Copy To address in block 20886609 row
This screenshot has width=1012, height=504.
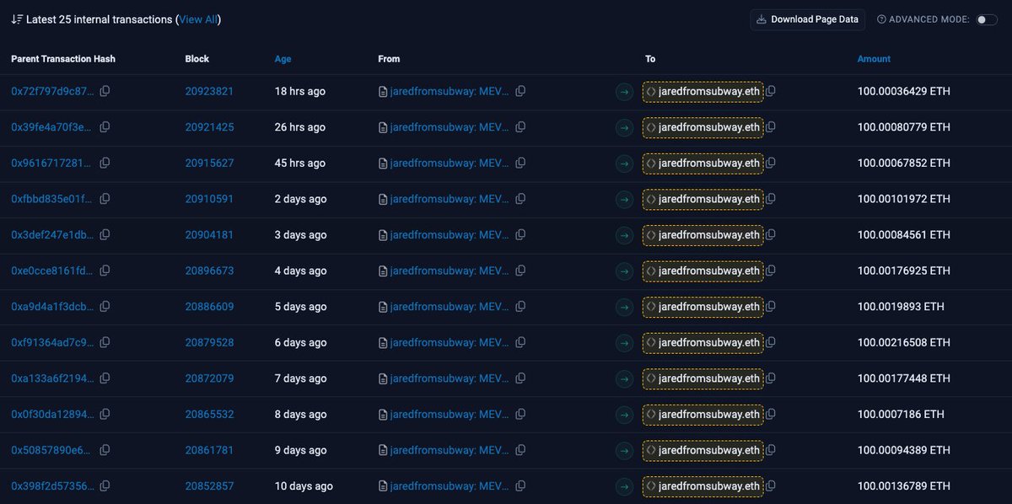coord(771,307)
